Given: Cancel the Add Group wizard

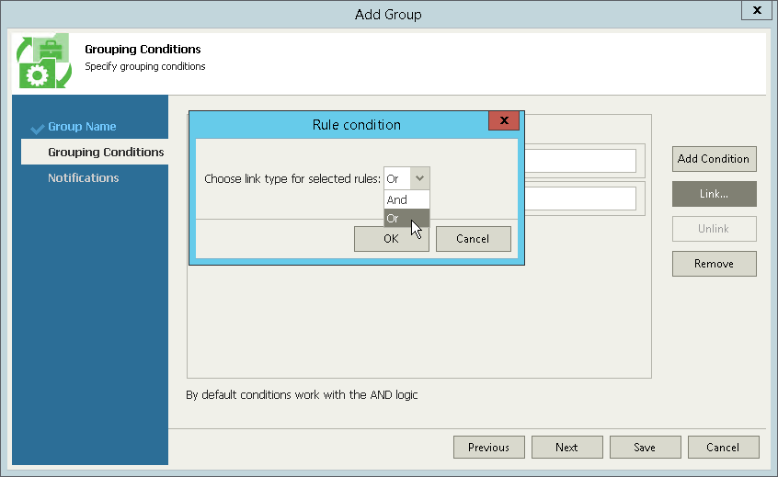Looking at the screenshot, I should point(723,448).
